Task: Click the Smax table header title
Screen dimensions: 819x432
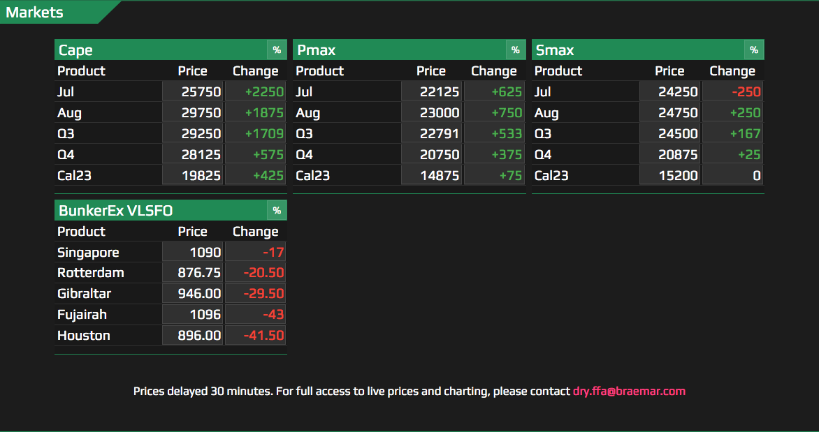Action: tap(555, 50)
